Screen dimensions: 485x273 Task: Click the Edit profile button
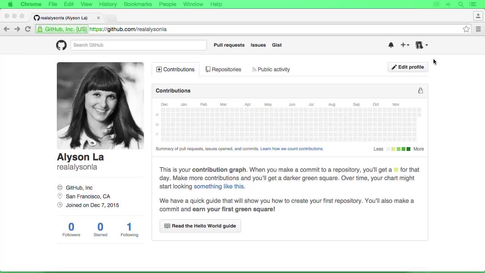tap(408, 67)
